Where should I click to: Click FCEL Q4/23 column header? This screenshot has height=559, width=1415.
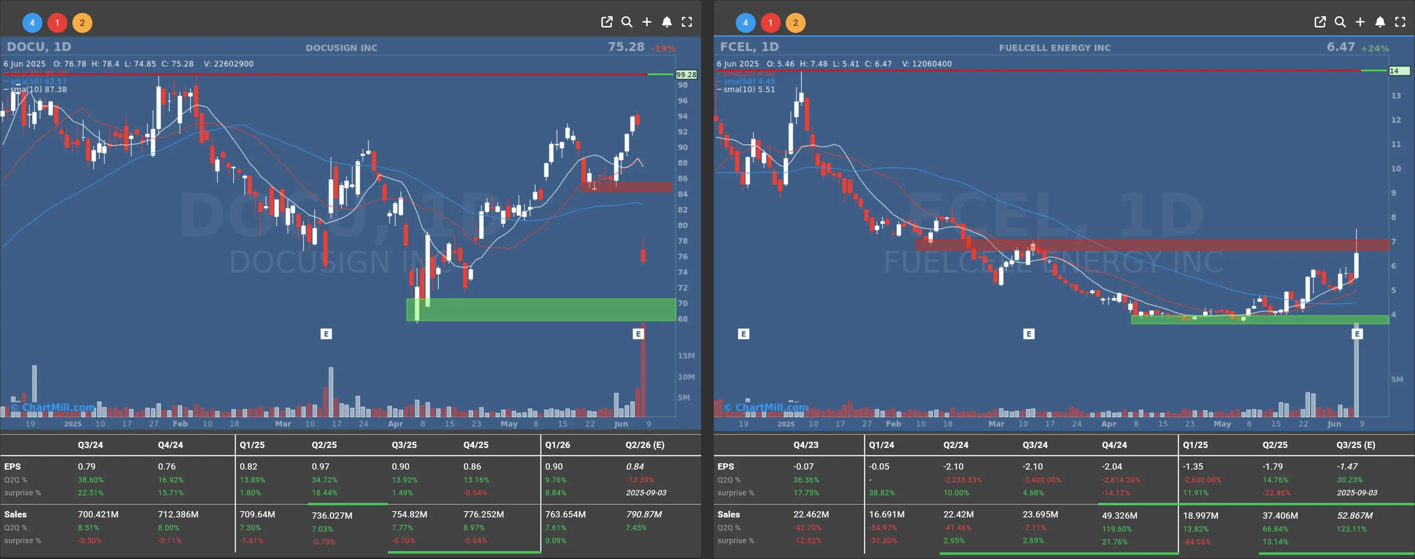(806, 445)
